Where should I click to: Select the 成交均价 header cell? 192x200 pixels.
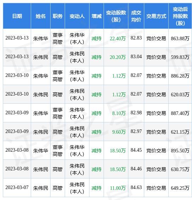[x=136, y=16]
